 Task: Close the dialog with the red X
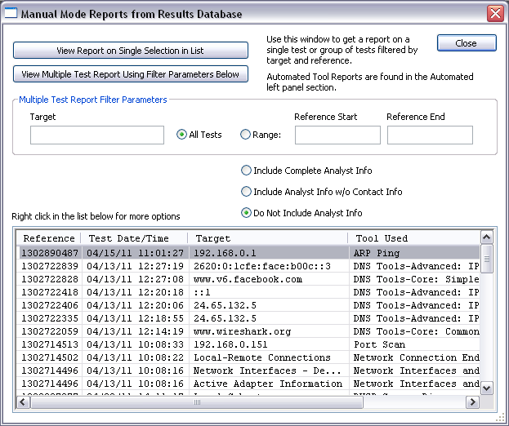pyautogui.click(x=495, y=14)
